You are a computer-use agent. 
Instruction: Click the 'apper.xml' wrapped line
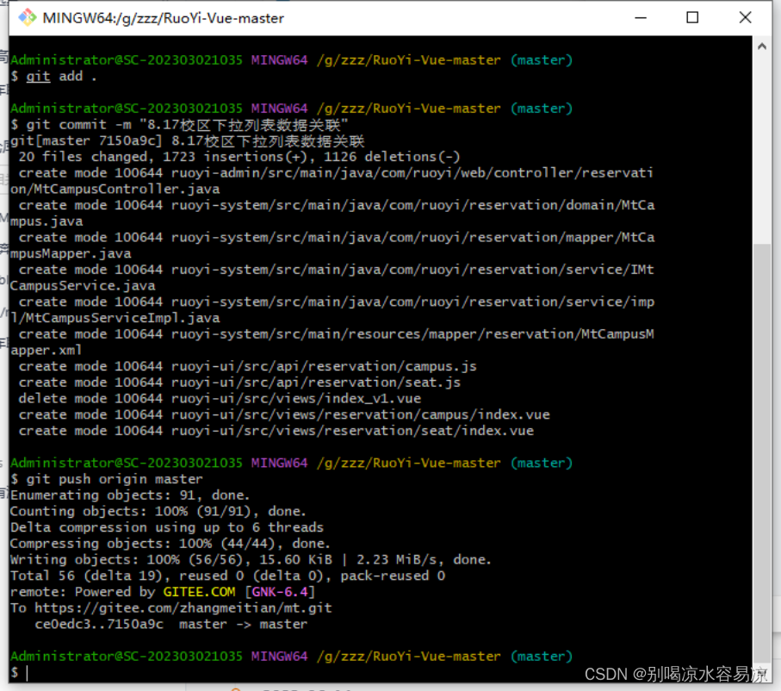click(46, 350)
